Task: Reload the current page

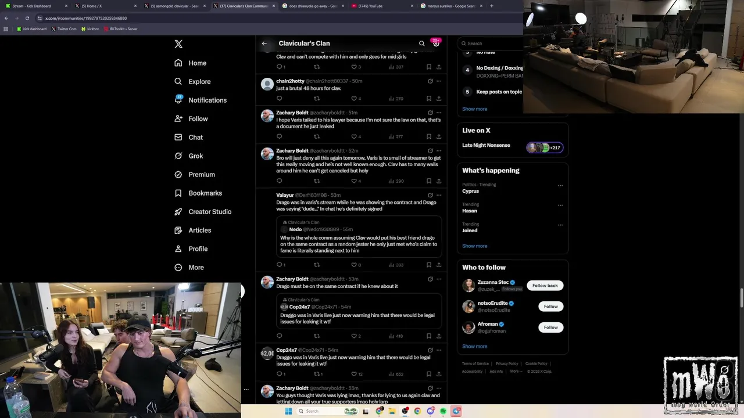Action: 27,18
